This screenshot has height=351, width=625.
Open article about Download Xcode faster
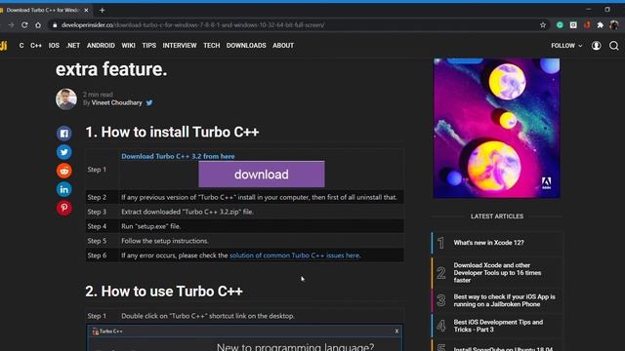point(497,273)
